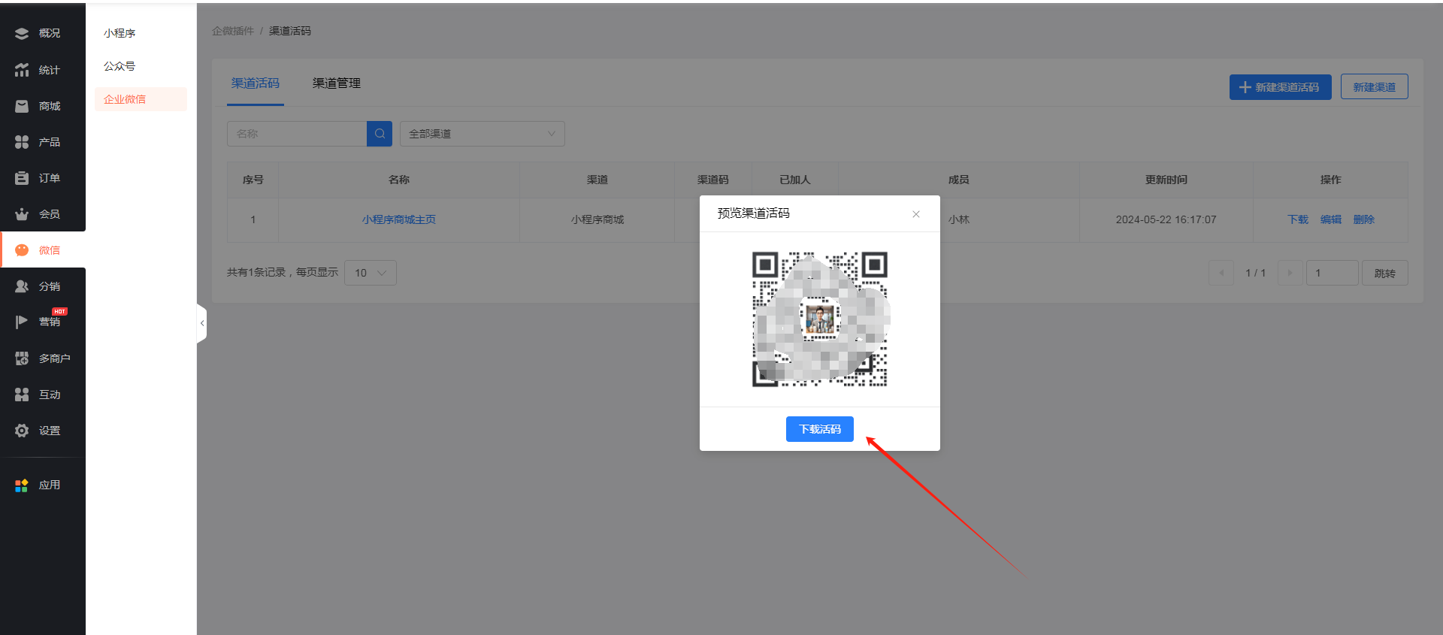The height and width of the screenshot is (635, 1443).
Task: Switch to the 渠道活码 tab
Action: pos(256,83)
